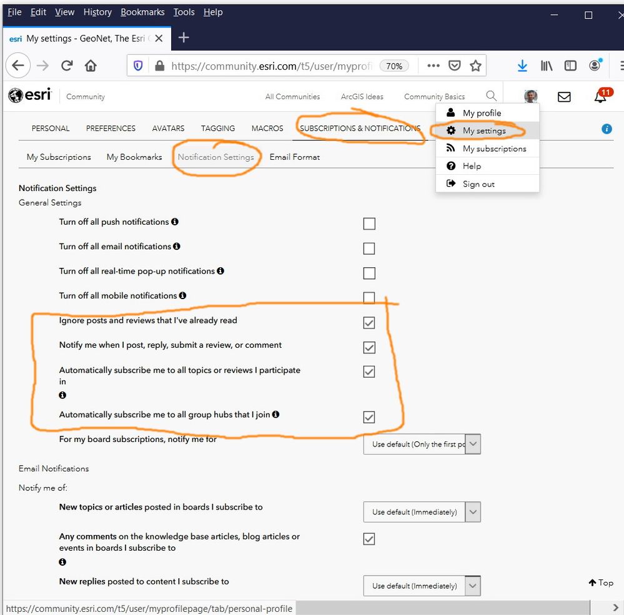The width and height of the screenshot is (624, 615).
Task: Choose Sign out in the user menu
Action: pyautogui.click(x=487, y=184)
